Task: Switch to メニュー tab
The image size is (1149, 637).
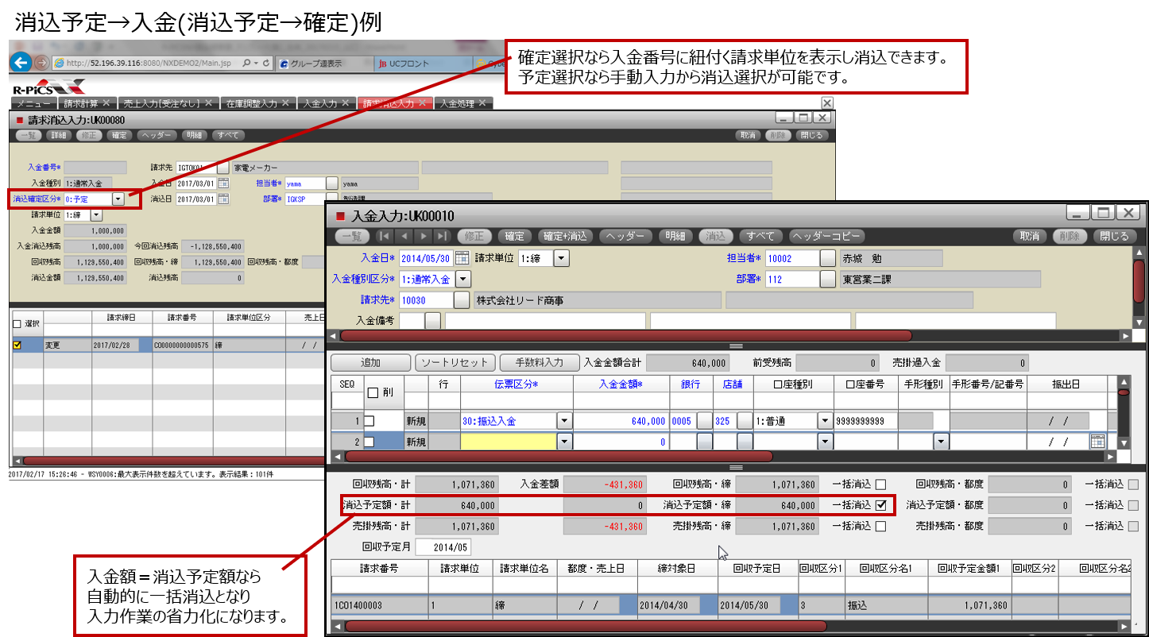Action: 34,103
